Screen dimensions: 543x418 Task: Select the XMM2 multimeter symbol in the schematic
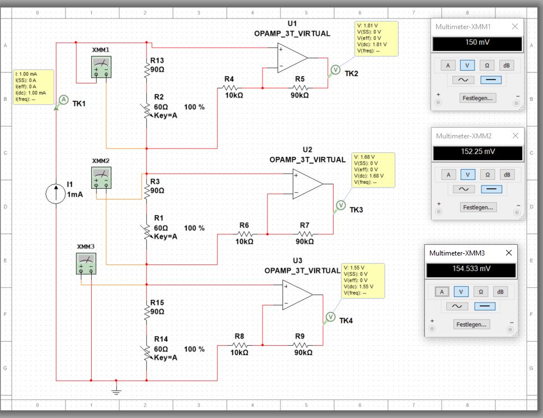click(x=101, y=177)
